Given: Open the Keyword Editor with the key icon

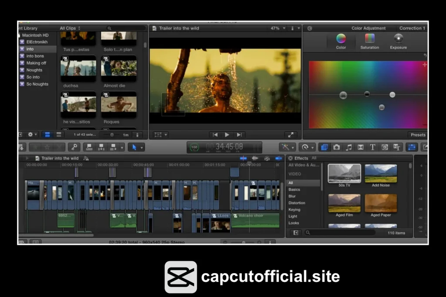Looking at the screenshot, I should (x=75, y=147).
